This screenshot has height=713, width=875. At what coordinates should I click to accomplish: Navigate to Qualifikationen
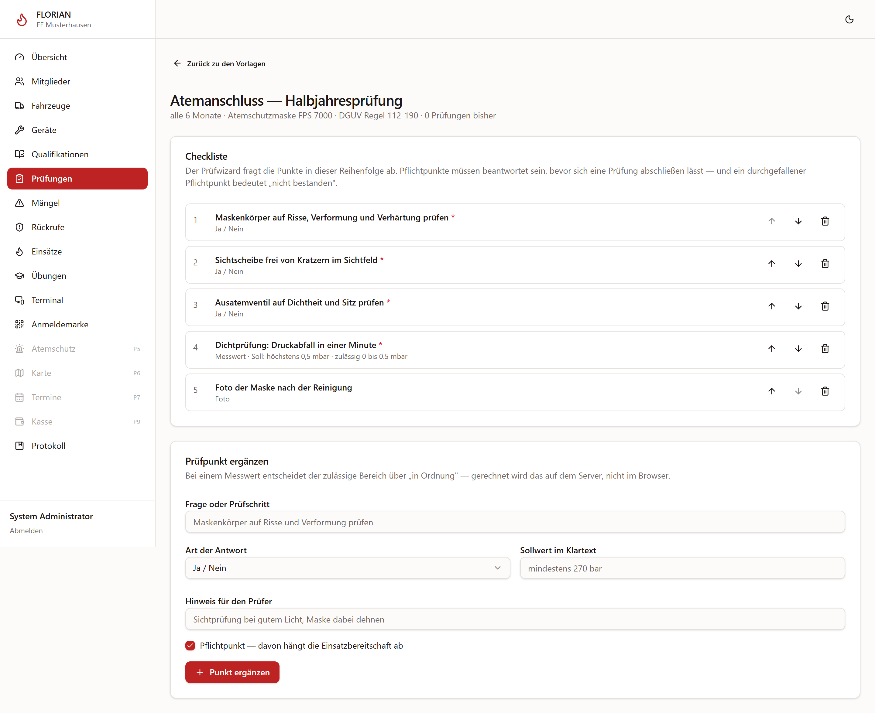pos(77,155)
